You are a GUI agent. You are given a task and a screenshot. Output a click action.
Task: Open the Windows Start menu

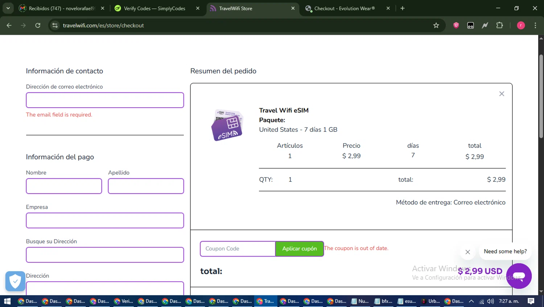pyautogui.click(x=7, y=301)
